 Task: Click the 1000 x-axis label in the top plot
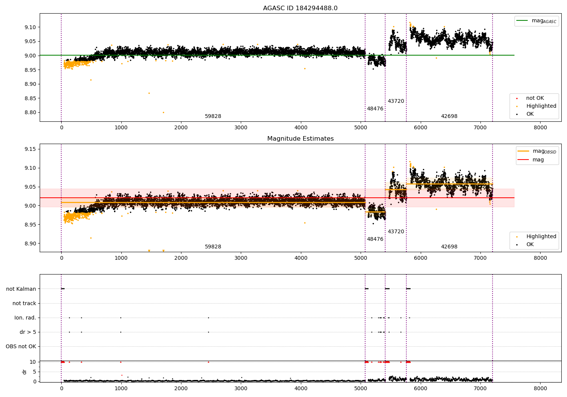point(121,128)
